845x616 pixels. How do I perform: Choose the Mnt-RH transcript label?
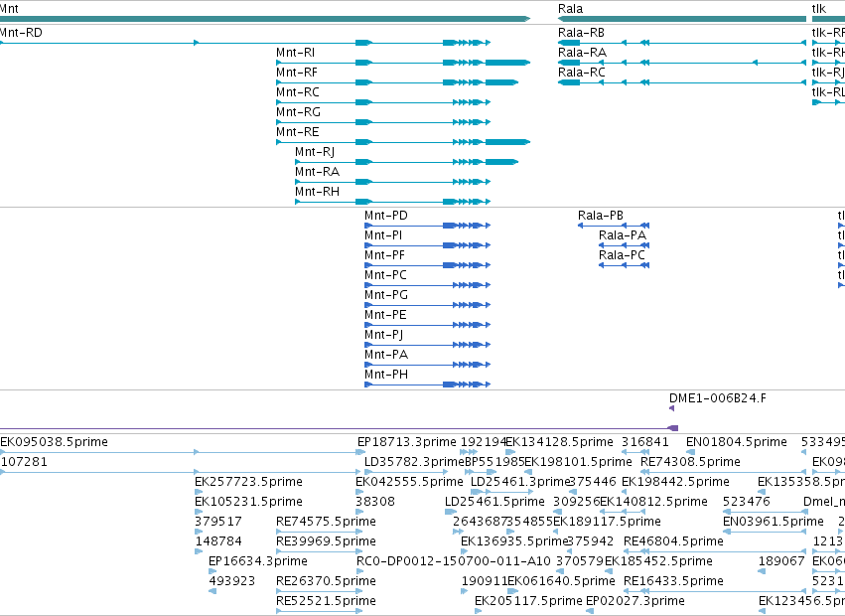pos(317,192)
